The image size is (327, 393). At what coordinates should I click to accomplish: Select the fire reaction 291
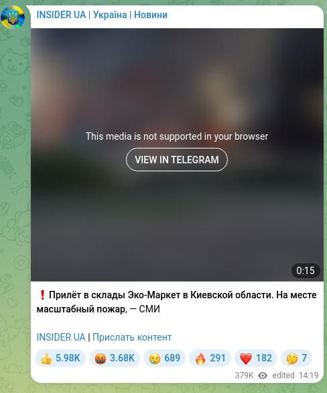pyautogui.click(x=210, y=358)
